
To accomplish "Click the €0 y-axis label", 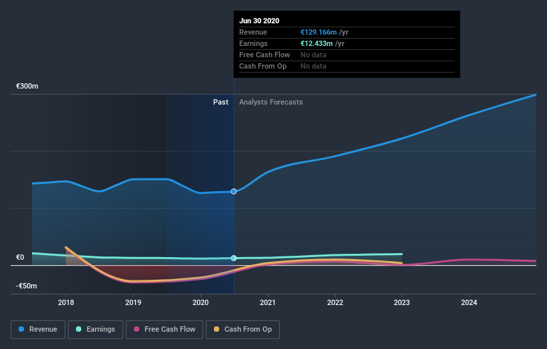I will click(20, 257).
